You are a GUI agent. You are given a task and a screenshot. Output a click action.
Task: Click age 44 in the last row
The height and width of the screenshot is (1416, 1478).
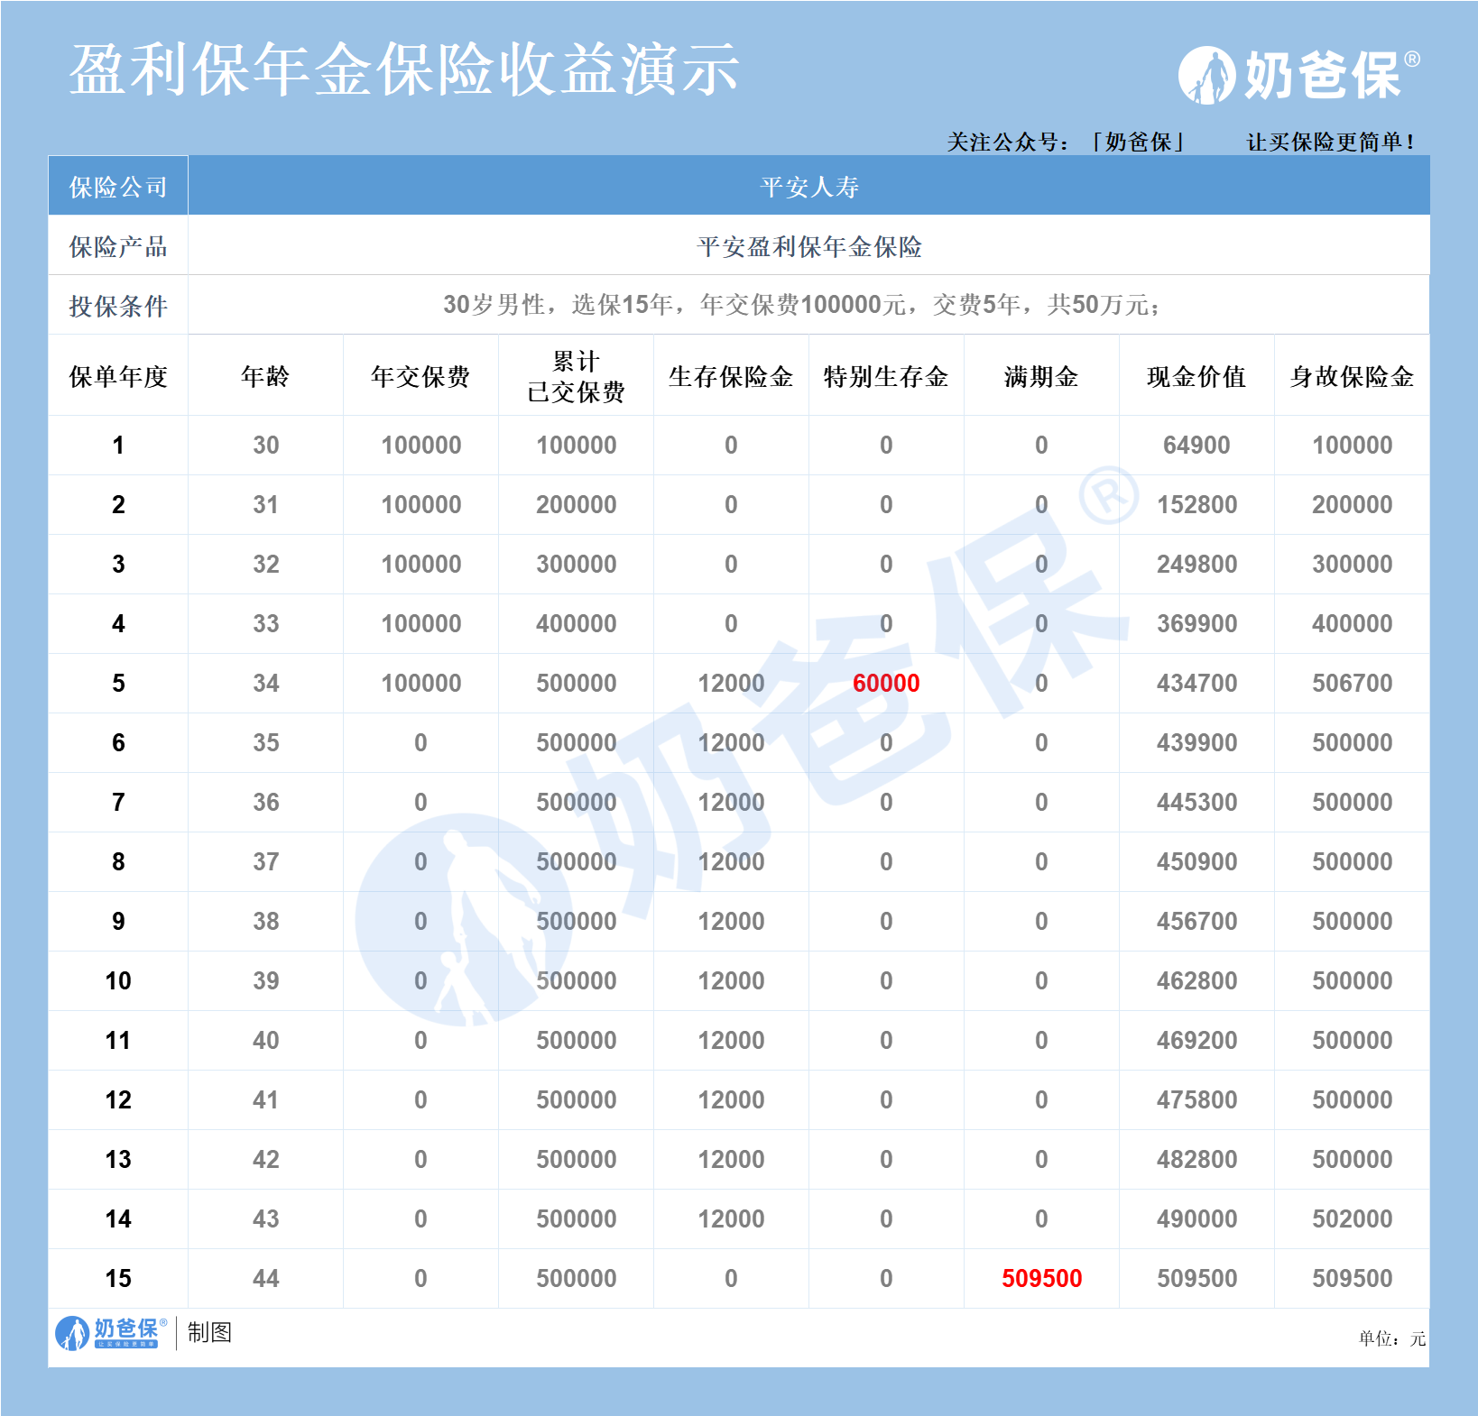(x=265, y=1279)
